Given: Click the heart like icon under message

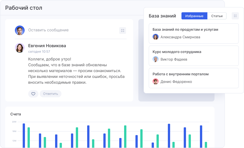Looking at the screenshot, I should pos(33,94).
